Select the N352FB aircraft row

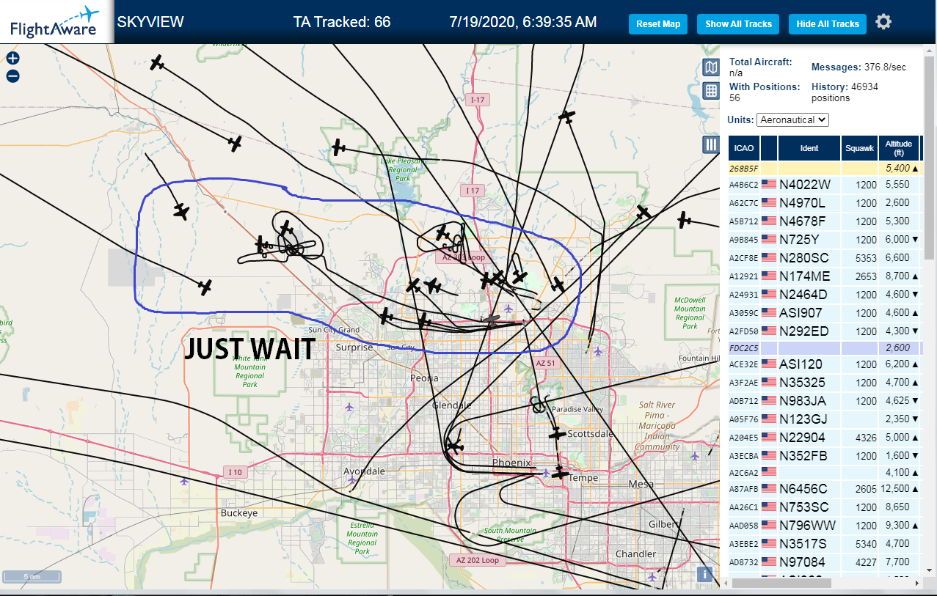pos(824,455)
